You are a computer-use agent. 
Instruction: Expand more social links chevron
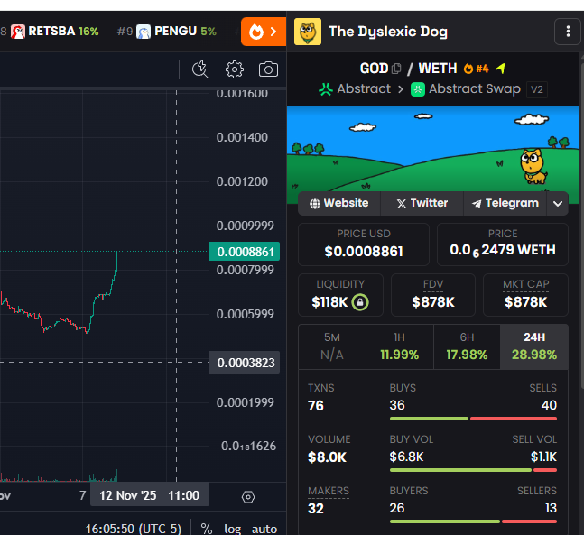tap(558, 203)
